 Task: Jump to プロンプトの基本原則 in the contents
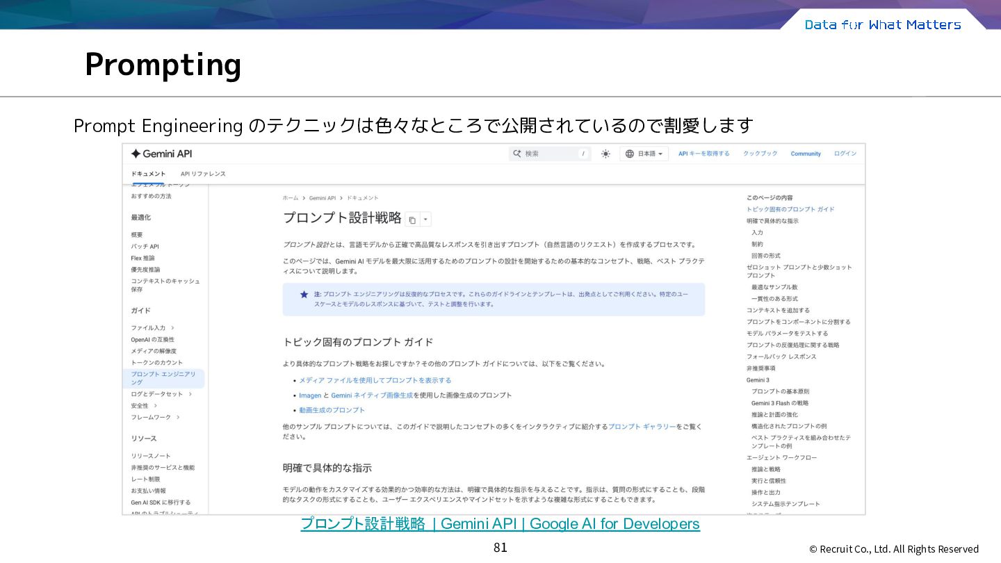pyautogui.click(x=780, y=391)
